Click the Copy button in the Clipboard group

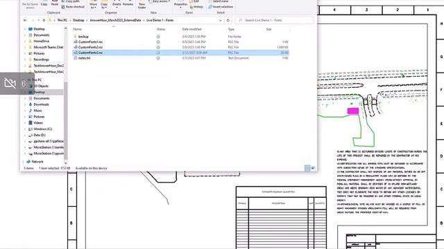(x=44, y=3)
